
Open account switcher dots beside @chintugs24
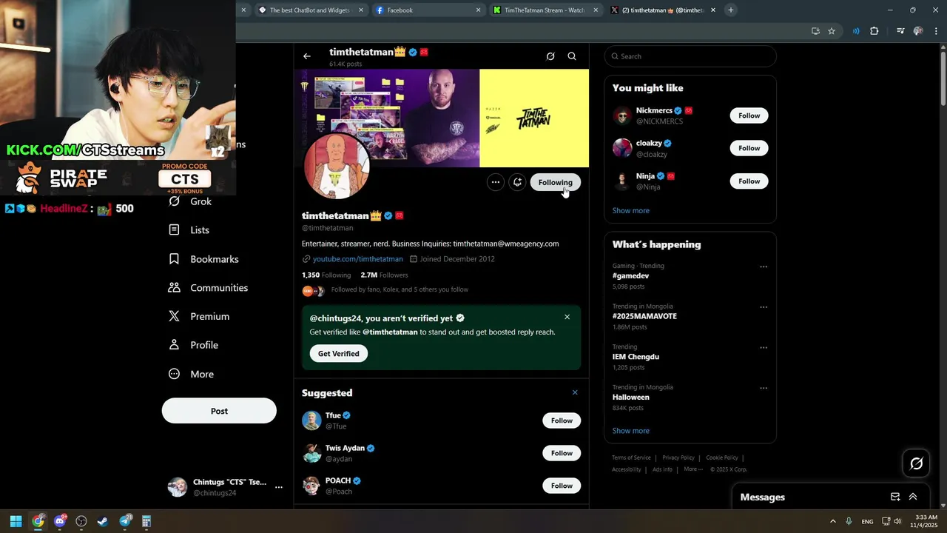pos(279,487)
